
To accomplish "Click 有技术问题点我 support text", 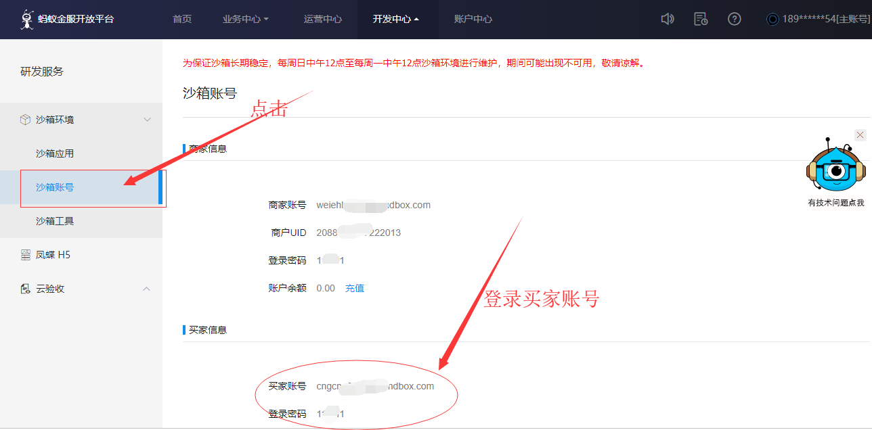I will [836, 202].
